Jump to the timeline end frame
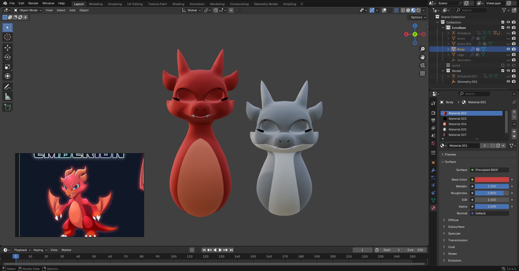519x271 pixels. point(231,250)
